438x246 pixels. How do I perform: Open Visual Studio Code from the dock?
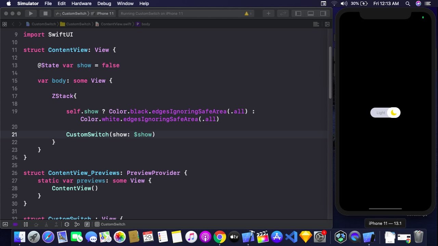[x=291, y=237]
